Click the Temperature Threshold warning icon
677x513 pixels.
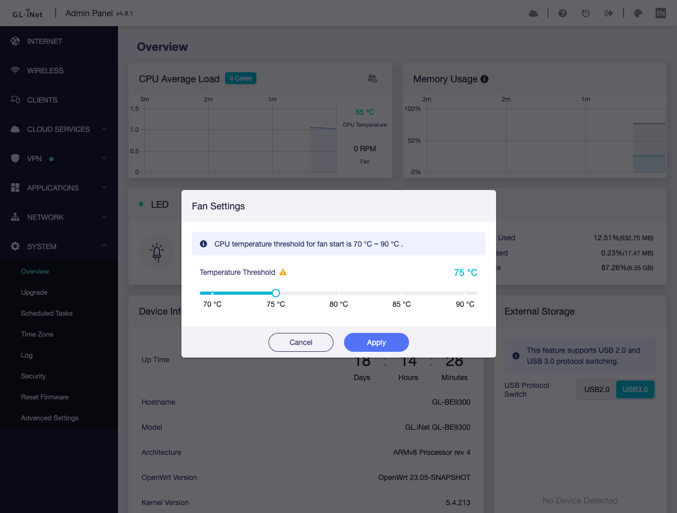tap(283, 272)
